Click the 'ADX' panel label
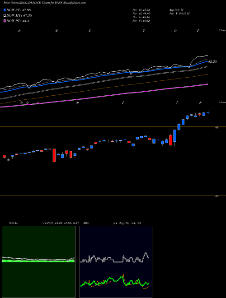Viewport: 226px width, 298px height. point(86,223)
